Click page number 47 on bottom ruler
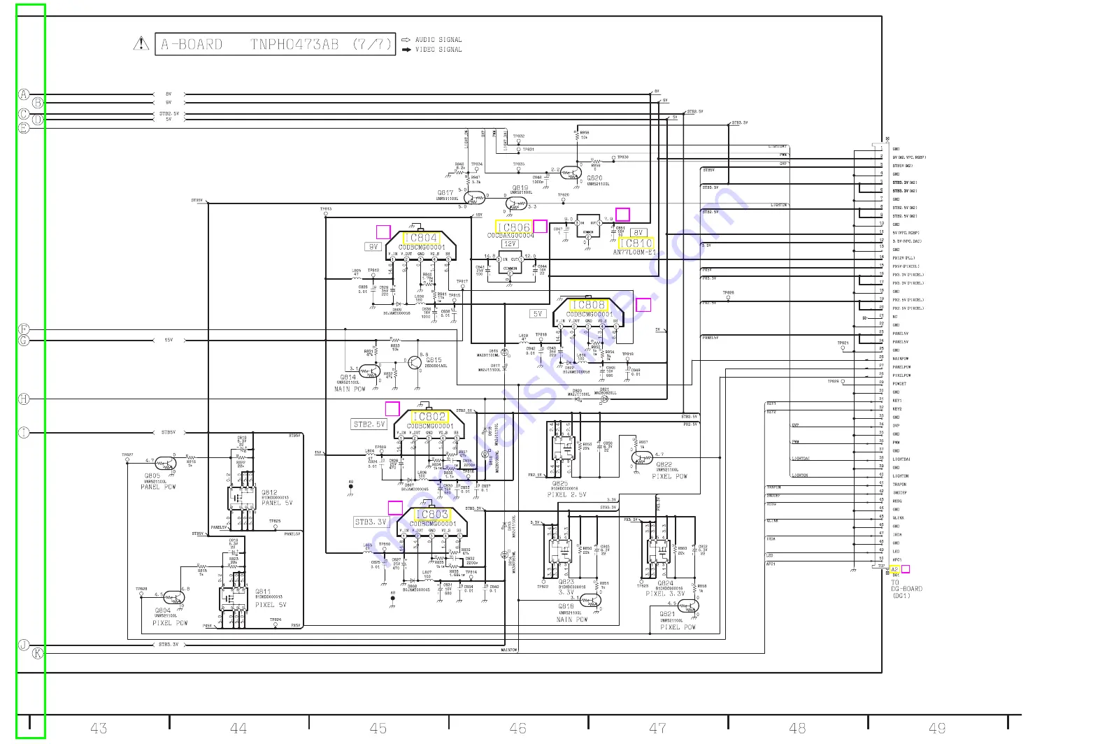This screenshot has width=1107, height=744. [x=658, y=729]
